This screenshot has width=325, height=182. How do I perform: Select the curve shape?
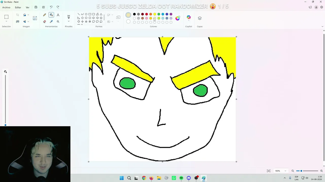(x=82, y=14)
